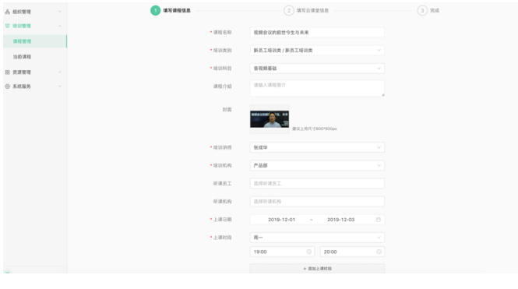Click the start date 2019-12-01
This screenshot has height=289, width=518.
(x=281, y=220)
